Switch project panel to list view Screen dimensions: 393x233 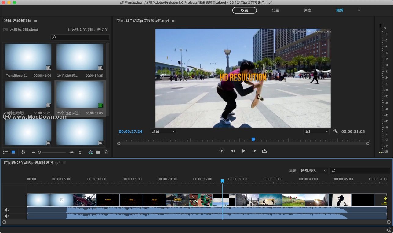click(5, 152)
